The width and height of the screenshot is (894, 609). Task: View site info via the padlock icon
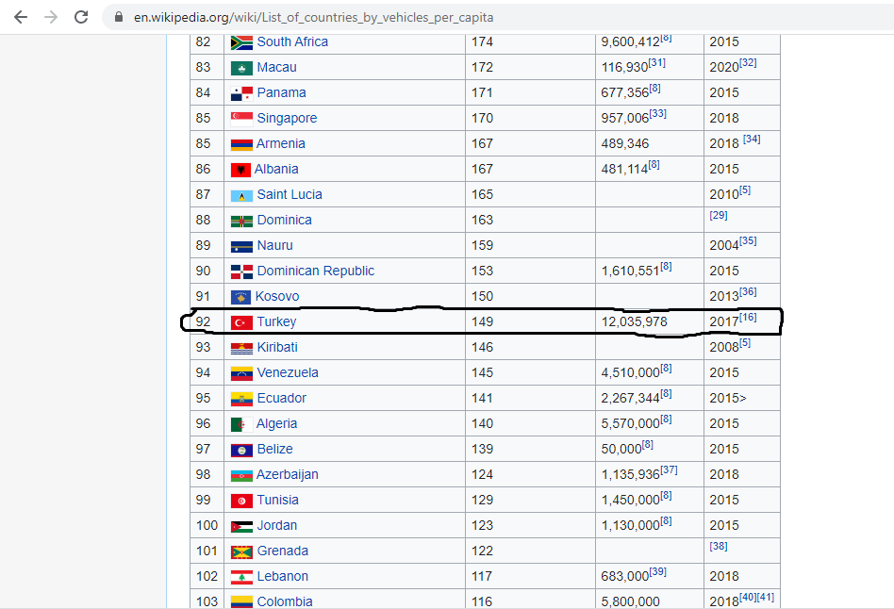pyautogui.click(x=119, y=17)
